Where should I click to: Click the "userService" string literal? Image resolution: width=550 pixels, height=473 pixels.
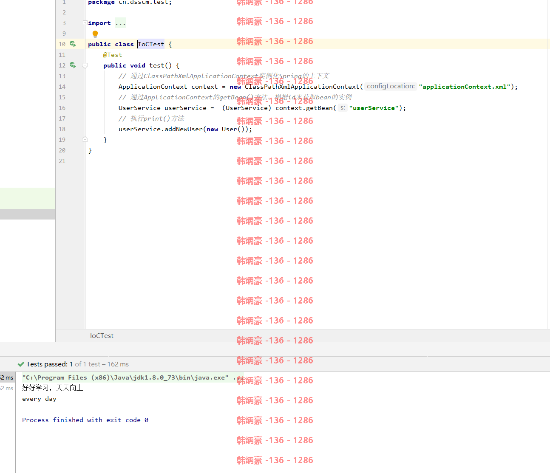[x=374, y=108]
